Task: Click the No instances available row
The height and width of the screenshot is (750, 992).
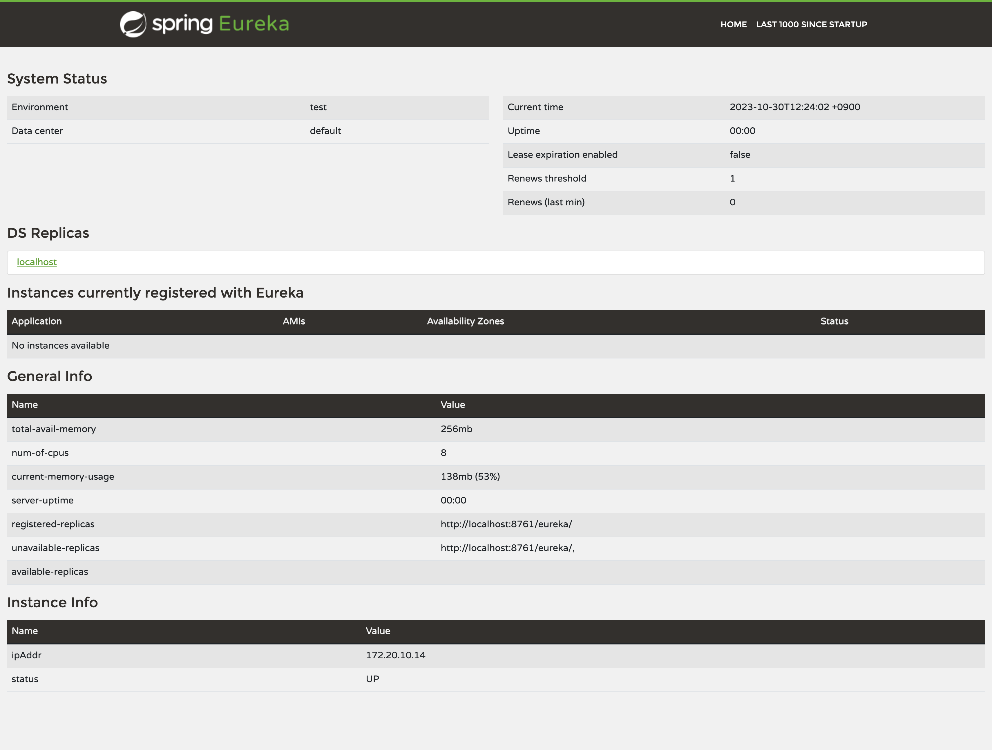Action: tap(61, 346)
